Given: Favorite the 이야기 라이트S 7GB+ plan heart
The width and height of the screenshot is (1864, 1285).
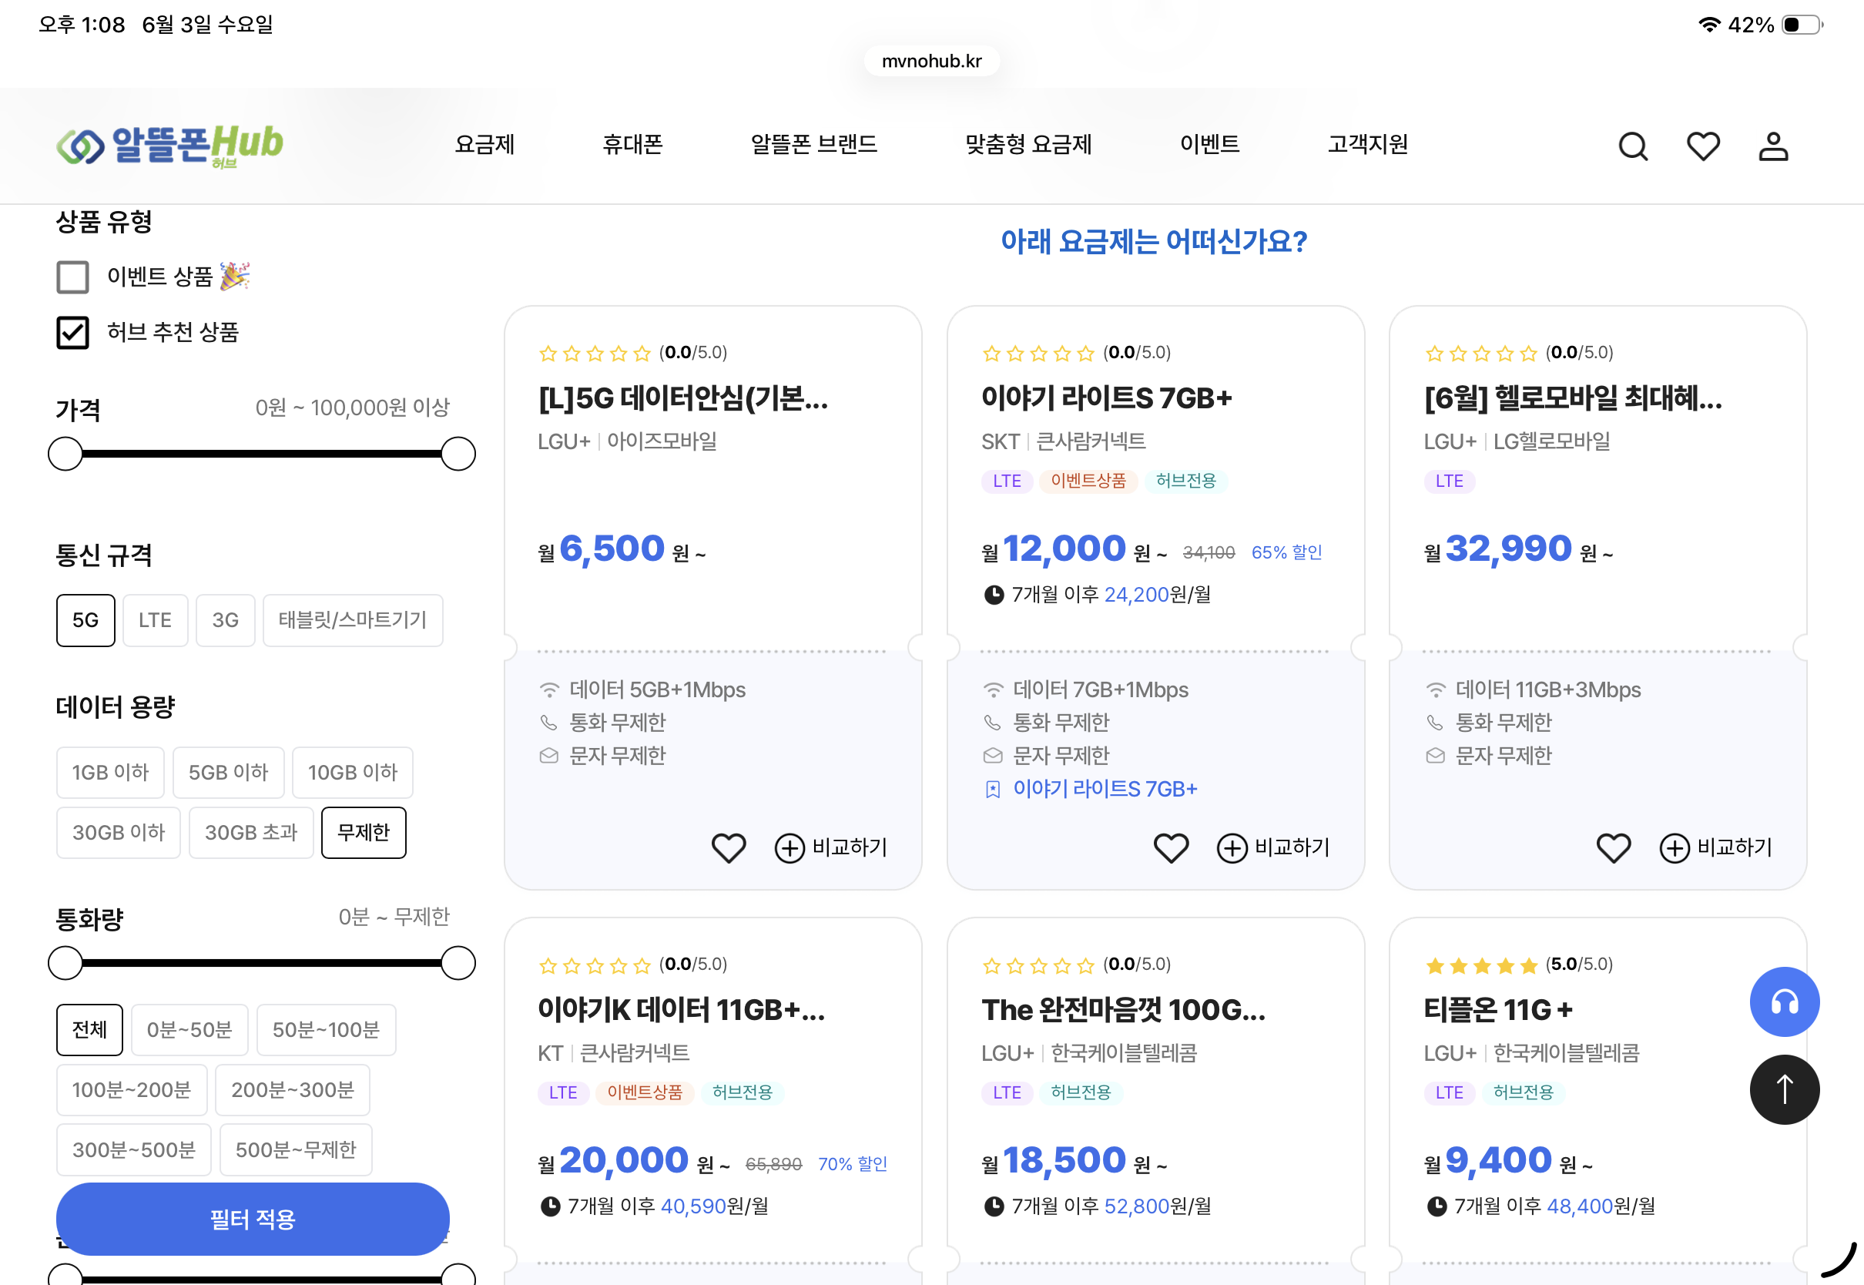Looking at the screenshot, I should point(1171,848).
